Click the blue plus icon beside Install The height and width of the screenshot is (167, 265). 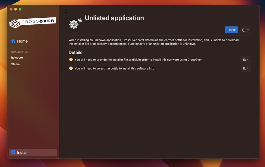coord(13,152)
